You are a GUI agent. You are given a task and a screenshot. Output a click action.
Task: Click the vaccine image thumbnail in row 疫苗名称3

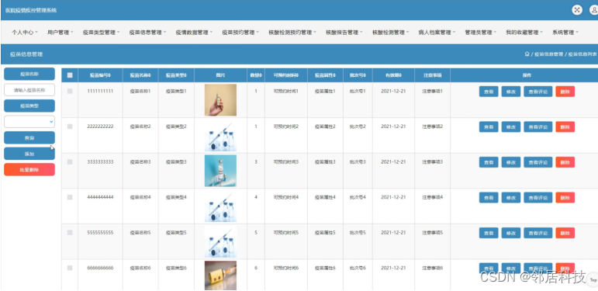tap(220, 171)
